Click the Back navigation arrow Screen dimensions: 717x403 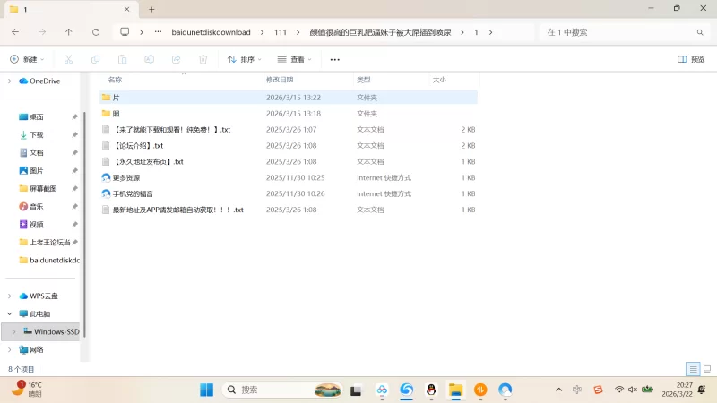tap(15, 32)
